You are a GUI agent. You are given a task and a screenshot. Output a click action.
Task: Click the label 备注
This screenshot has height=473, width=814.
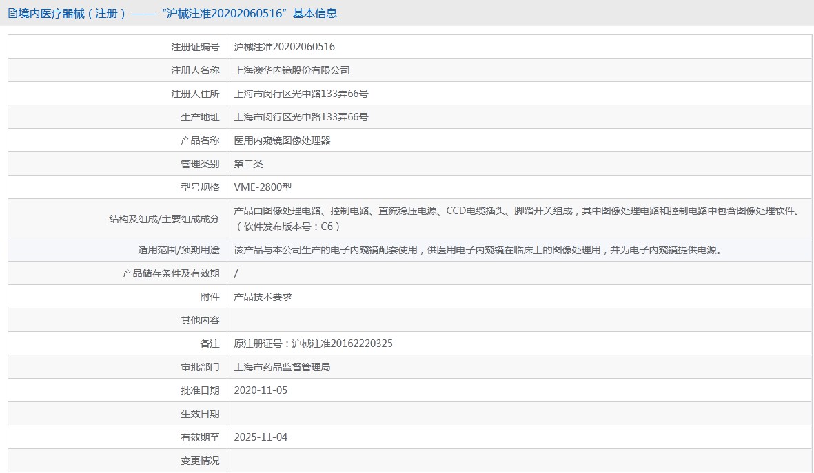click(x=210, y=344)
